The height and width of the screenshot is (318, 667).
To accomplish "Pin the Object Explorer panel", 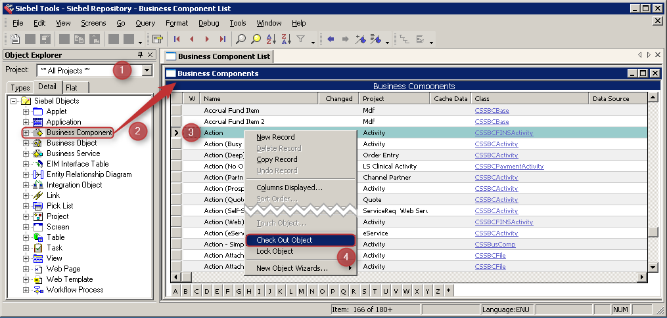I will 141,55.
